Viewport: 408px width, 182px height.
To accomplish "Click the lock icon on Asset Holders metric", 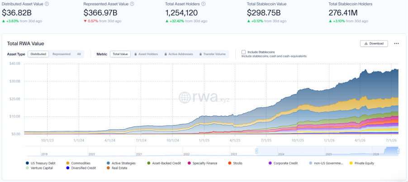I will pyautogui.click(x=136, y=54).
